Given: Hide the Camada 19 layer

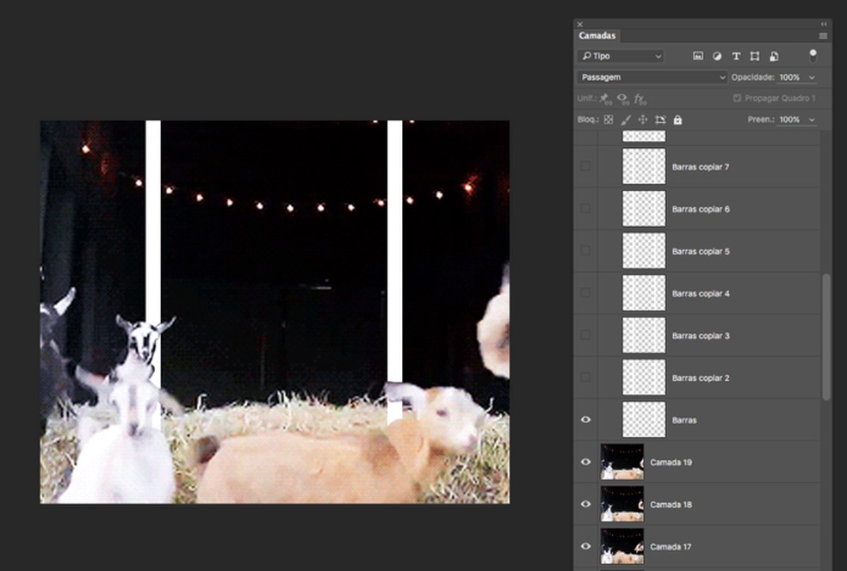Looking at the screenshot, I should [586, 462].
